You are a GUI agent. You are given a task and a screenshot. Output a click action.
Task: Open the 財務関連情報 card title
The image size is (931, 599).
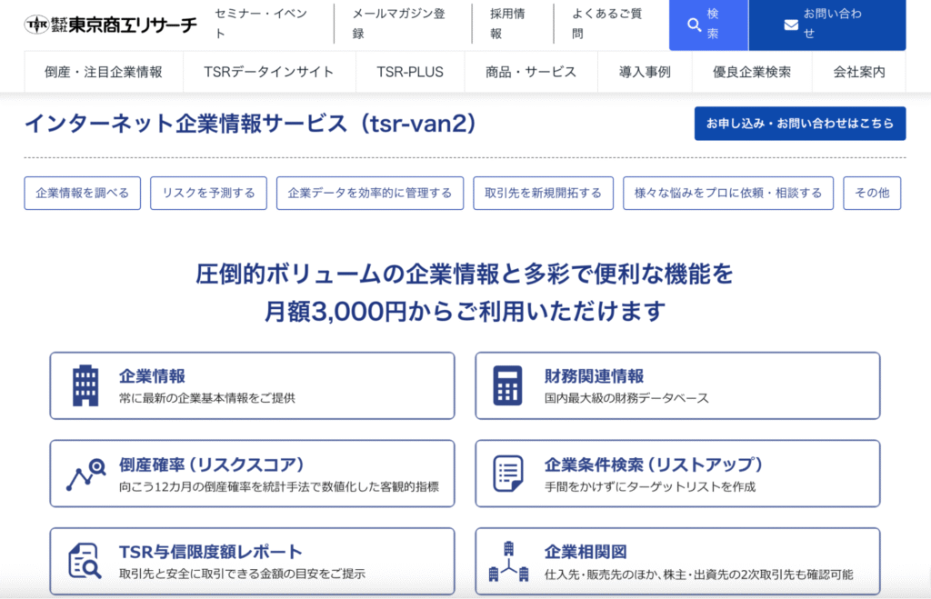(594, 375)
